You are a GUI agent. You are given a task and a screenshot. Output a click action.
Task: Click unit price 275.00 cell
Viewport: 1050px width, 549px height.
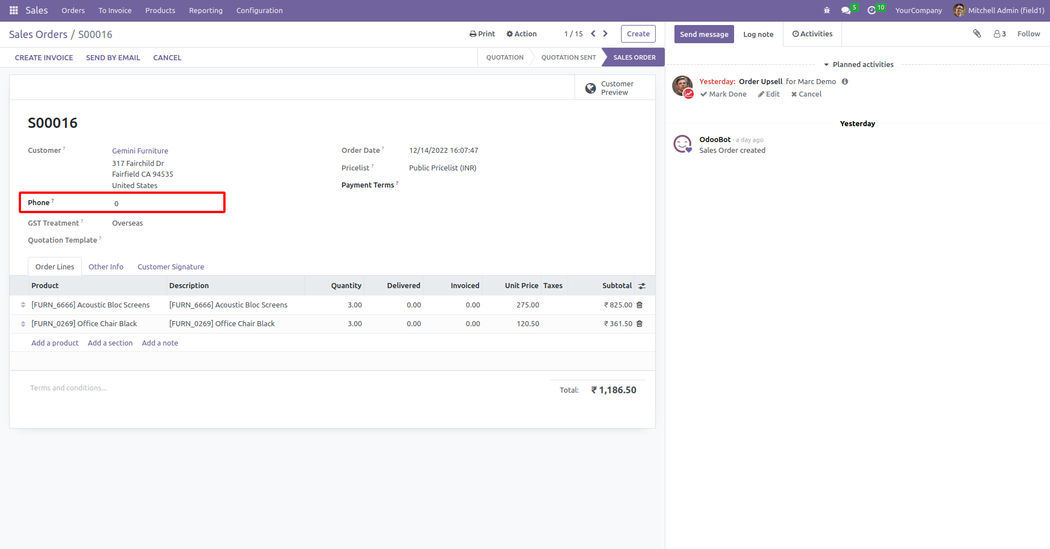tap(528, 305)
